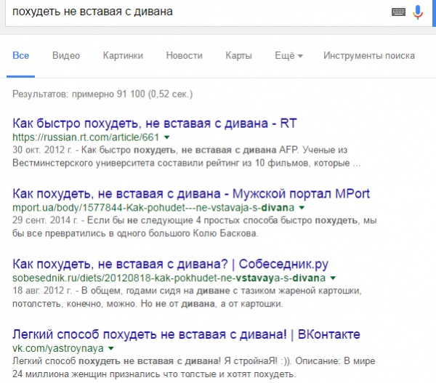Viewport: 436px width, 383px height.
Task: Click snippet dated 18 авг. 2012 г.
Action: pos(187,297)
